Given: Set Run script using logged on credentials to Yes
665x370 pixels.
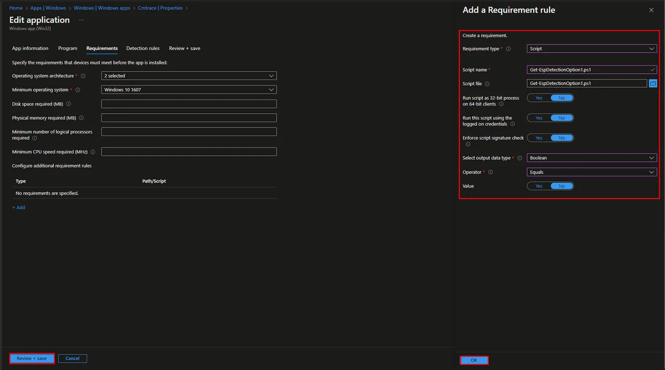Looking at the screenshot, I should 539,118.
